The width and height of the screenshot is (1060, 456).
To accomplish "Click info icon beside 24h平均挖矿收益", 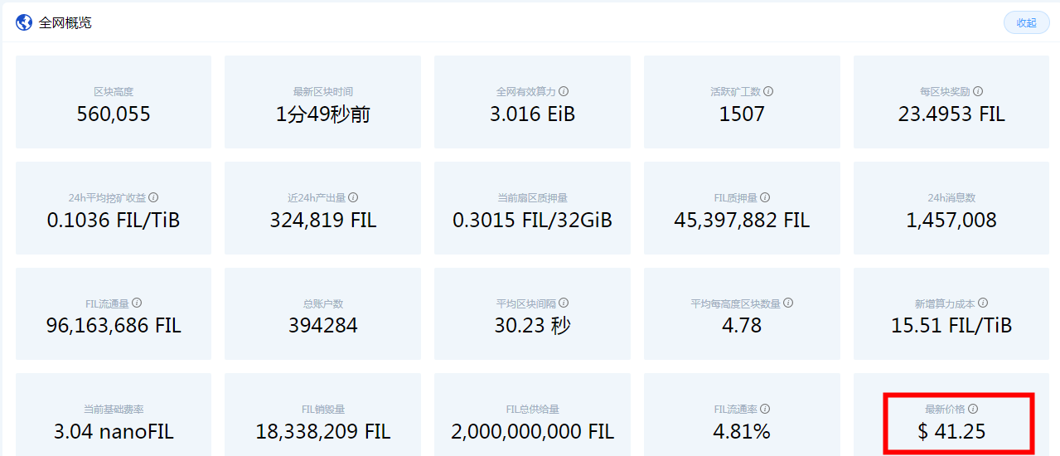I will (x=153, y=197).
